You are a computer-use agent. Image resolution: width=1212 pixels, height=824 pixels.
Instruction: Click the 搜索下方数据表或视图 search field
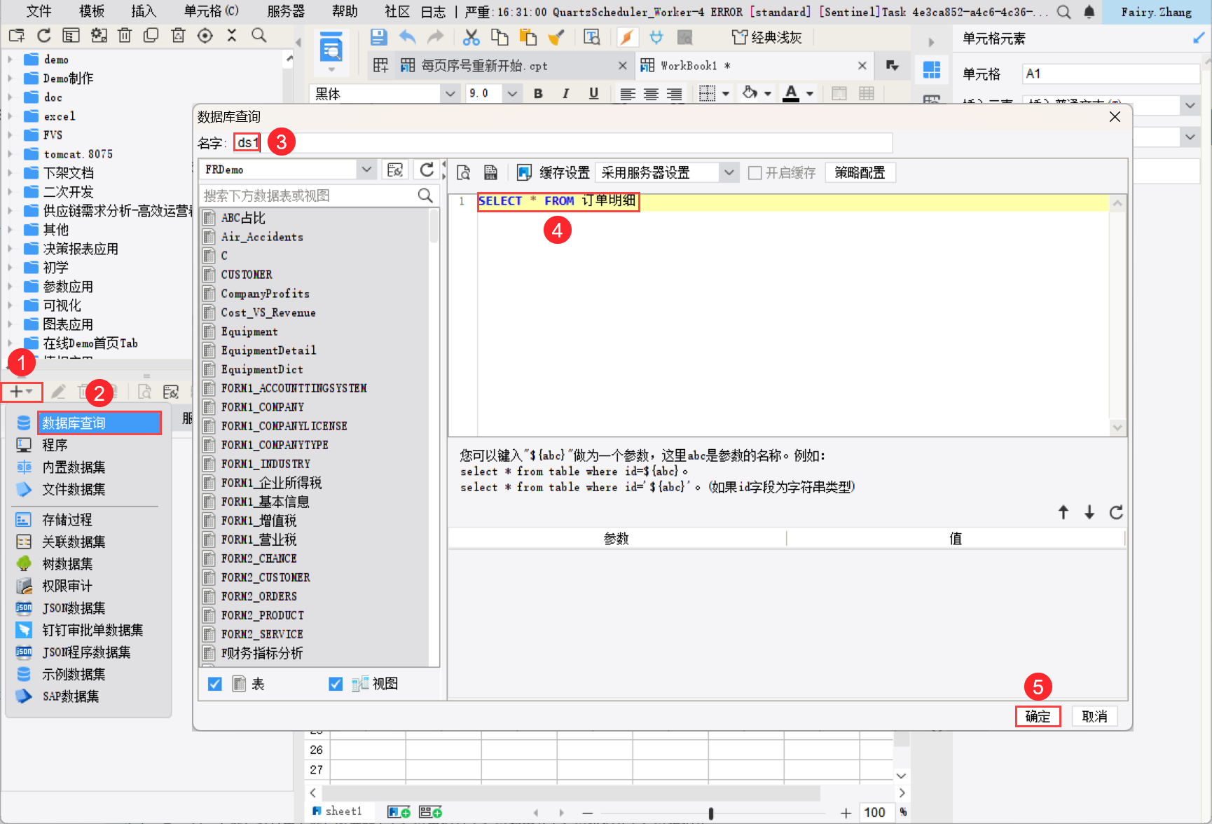(308, 195)
